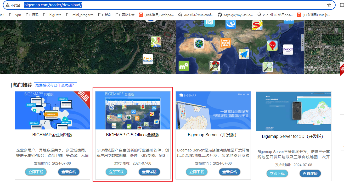
Task: Open the Bigemap Server card thumbnail
Action: pyautogui.click(x=213, y=110)
